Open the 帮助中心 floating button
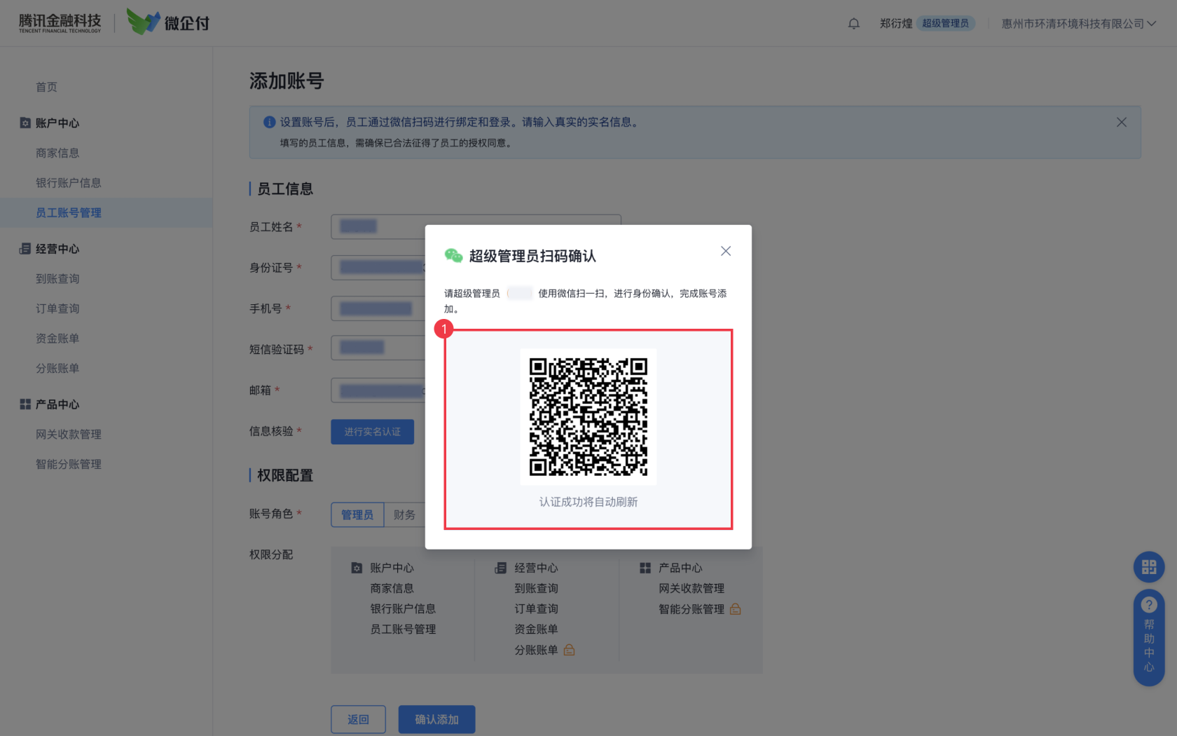 tap(1149, 638)
